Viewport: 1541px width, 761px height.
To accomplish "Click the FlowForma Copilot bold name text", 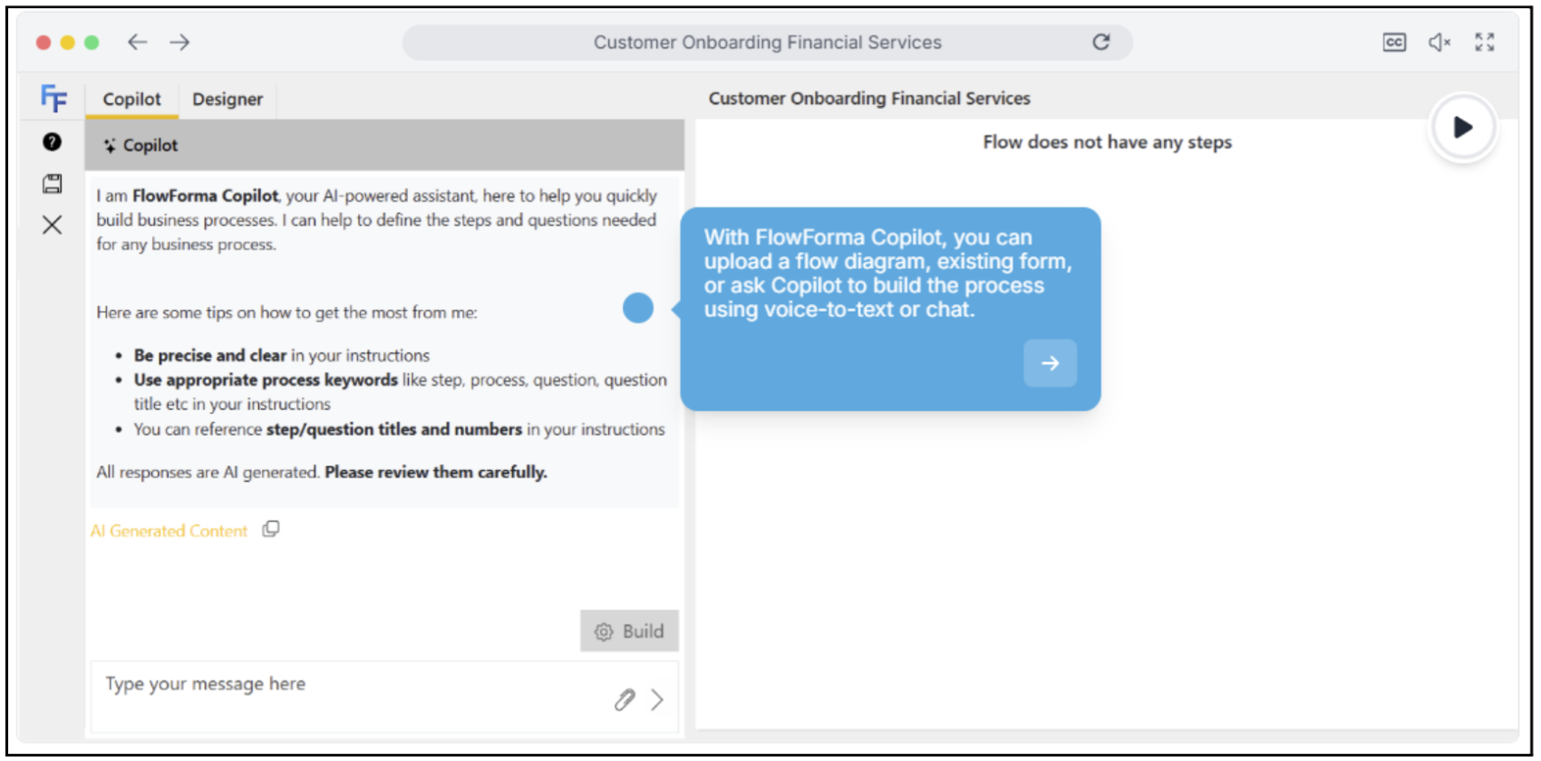I will [206, 196].
